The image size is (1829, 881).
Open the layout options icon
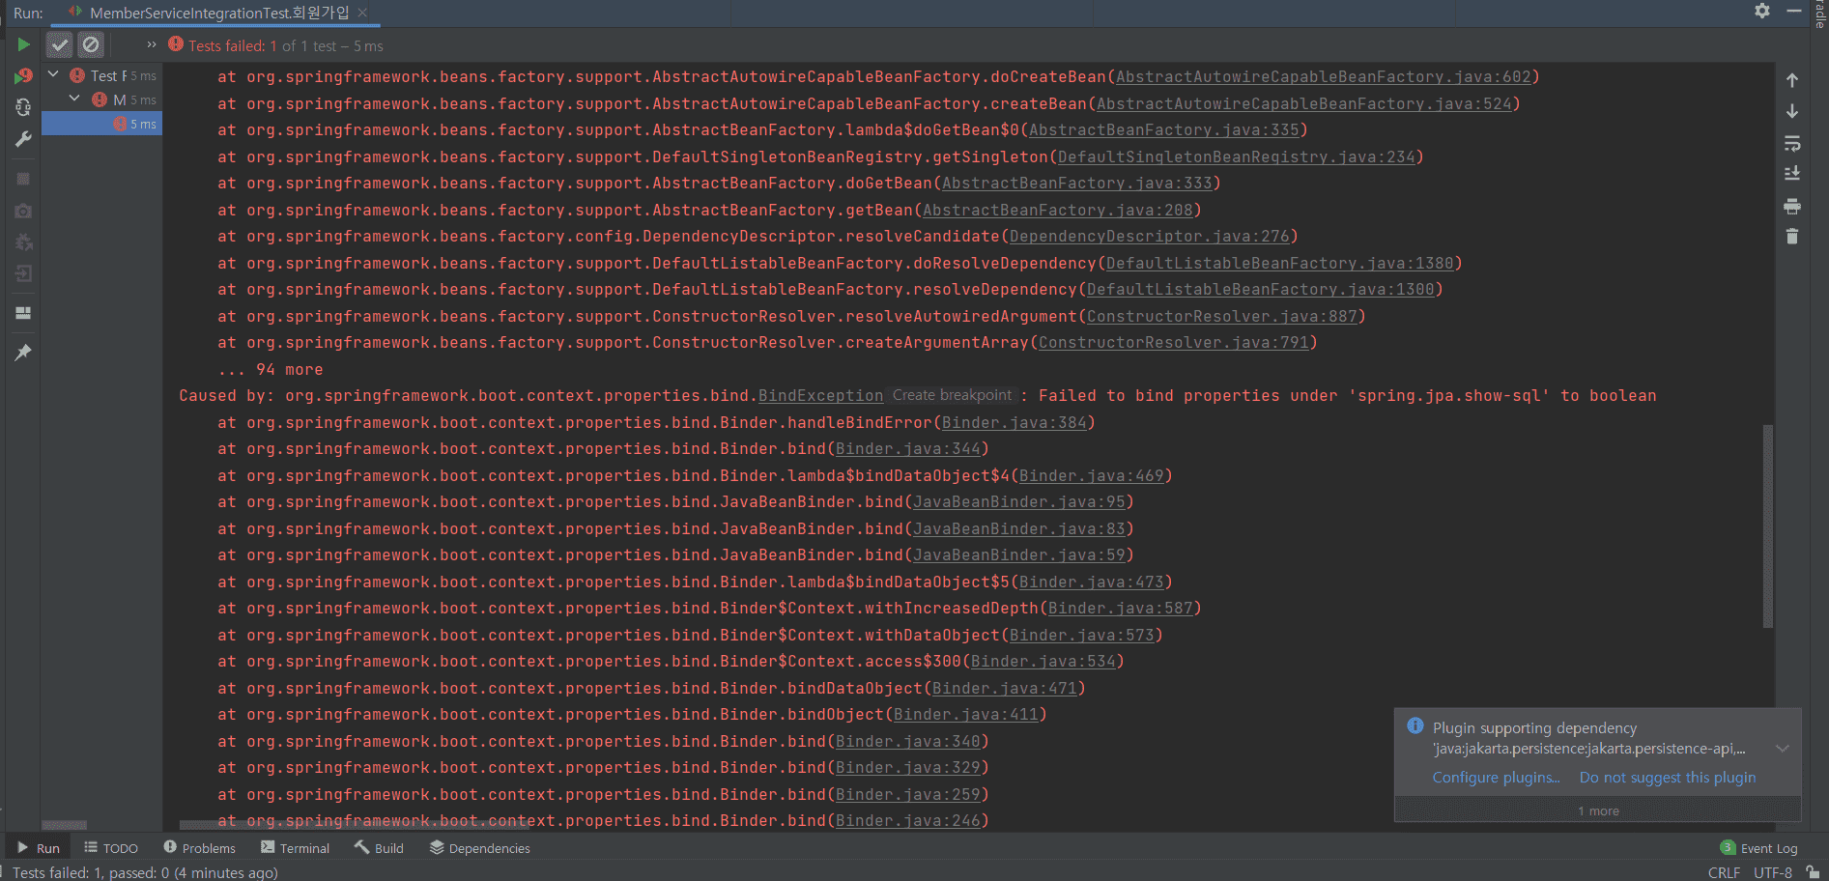[x=23, y=313]
